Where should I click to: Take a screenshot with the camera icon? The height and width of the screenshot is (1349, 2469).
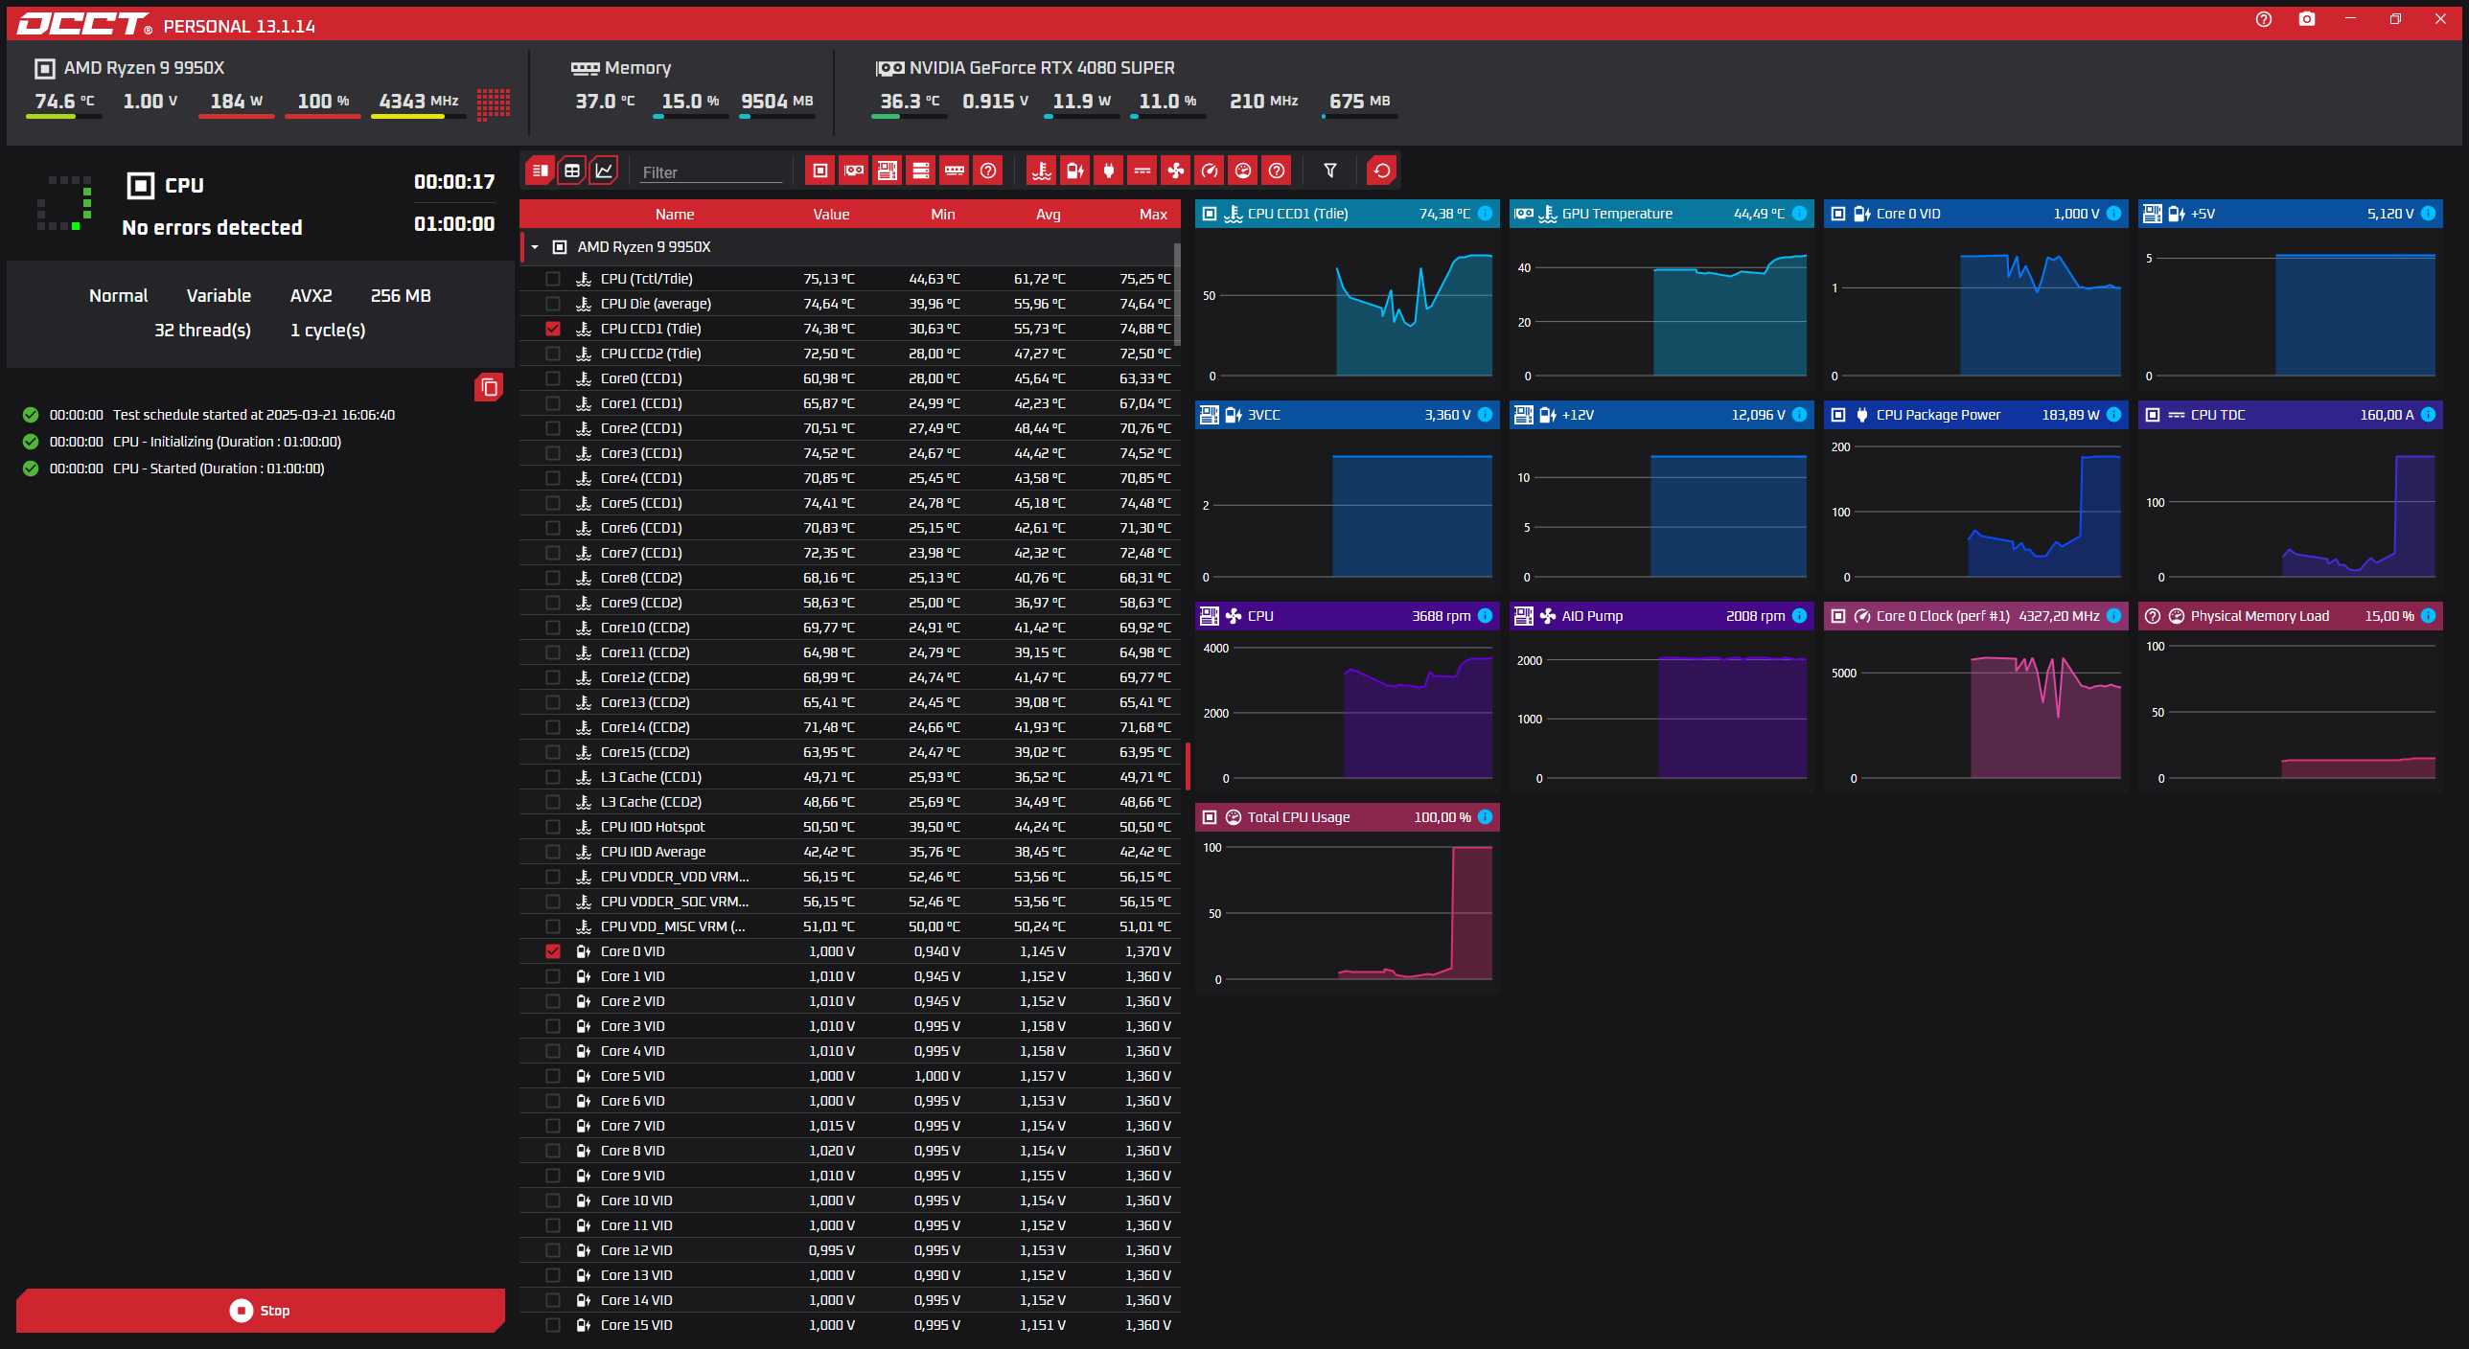2306,19
